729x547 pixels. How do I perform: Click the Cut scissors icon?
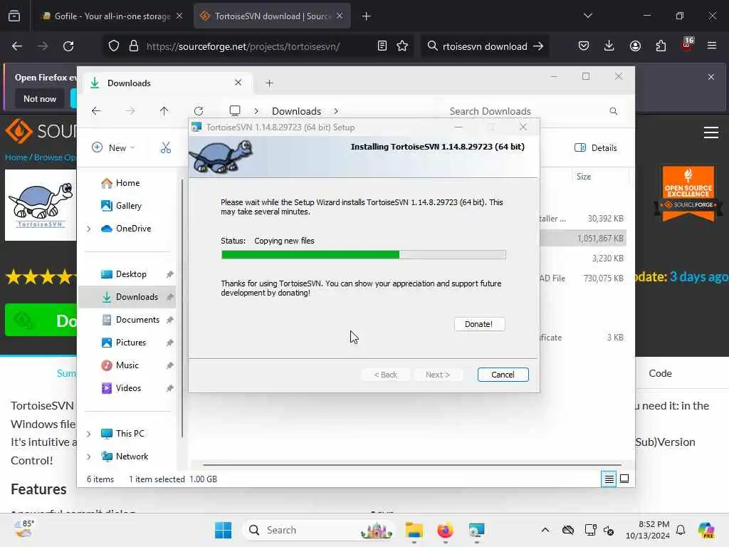click(165, 148)
